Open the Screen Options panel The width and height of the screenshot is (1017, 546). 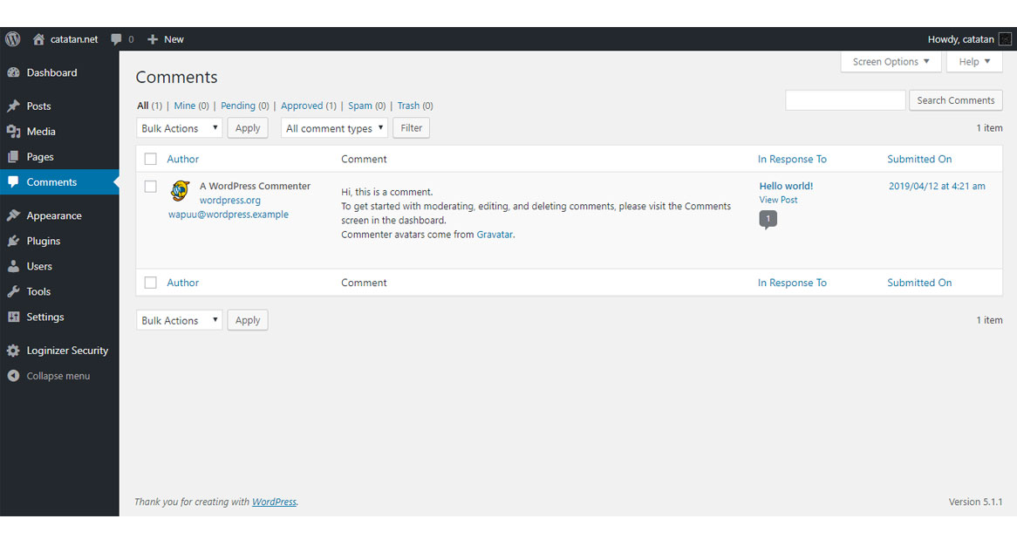point(891,61)
